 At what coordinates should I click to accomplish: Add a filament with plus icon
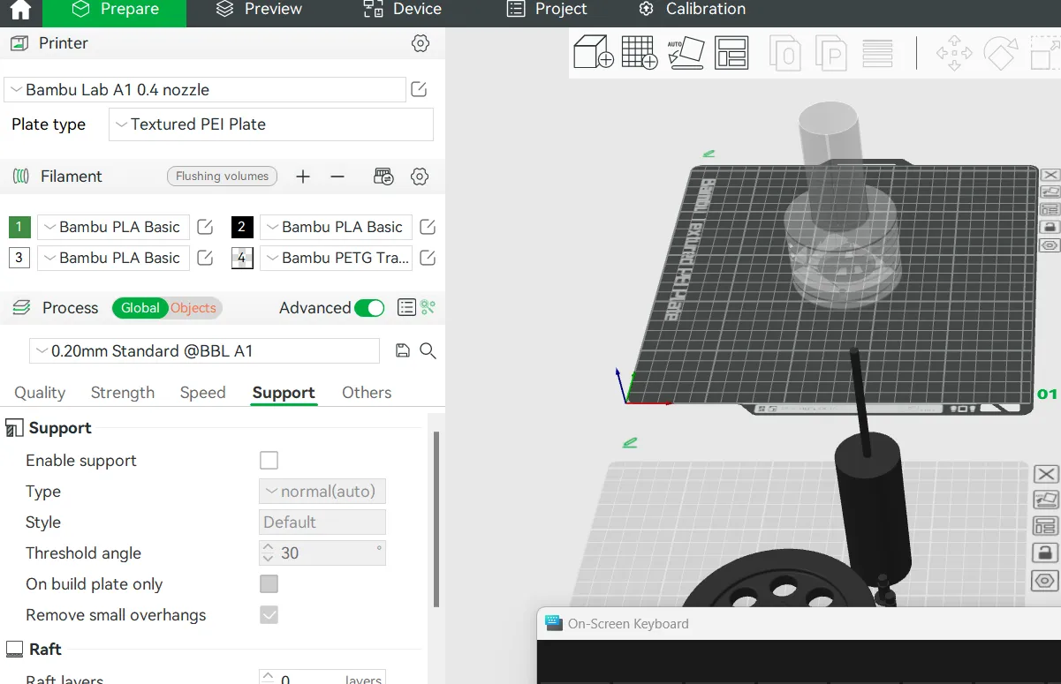303,177
